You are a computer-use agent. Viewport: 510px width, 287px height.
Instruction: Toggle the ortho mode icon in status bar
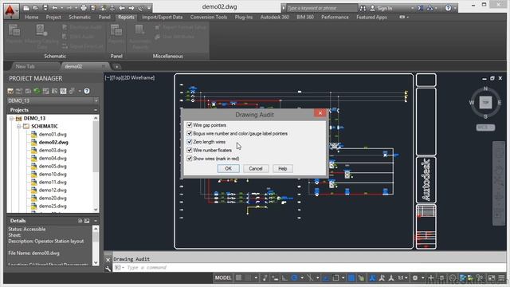(284, 278)
